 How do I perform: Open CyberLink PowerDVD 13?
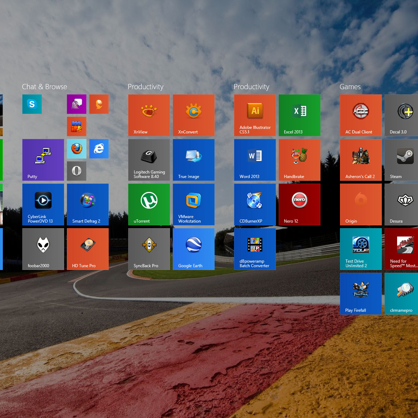(43, 204)
